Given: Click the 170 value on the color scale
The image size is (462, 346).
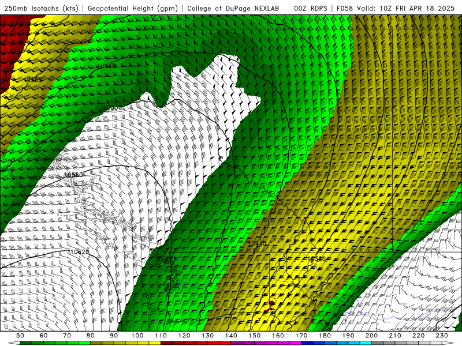Looking at the screenshot, I should click(x=301, y=336).
